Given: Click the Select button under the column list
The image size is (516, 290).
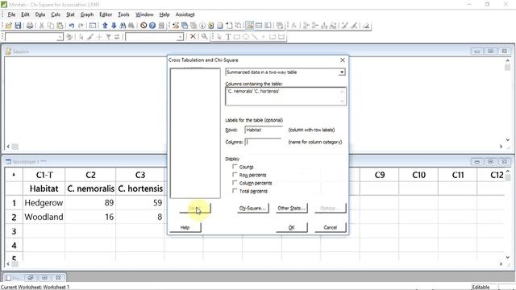Looking at the screenshot, I should (x=195, y=208).
